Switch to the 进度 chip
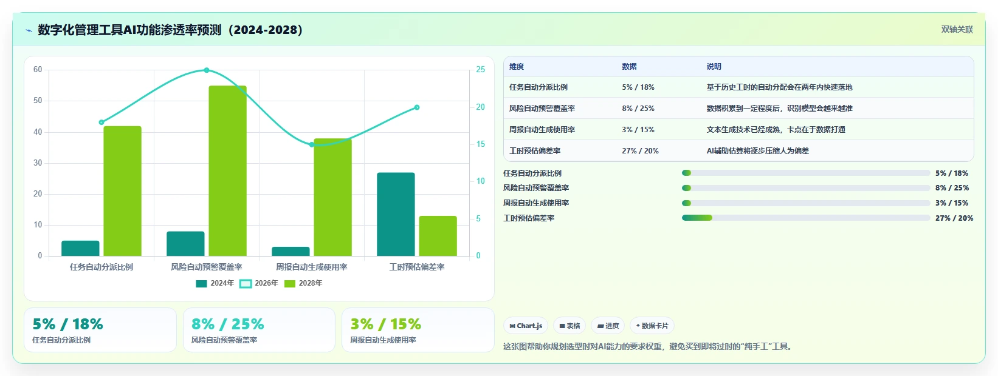 [608, 326]
